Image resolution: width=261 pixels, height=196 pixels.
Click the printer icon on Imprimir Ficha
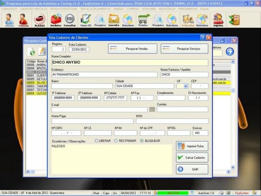point(181,146)
